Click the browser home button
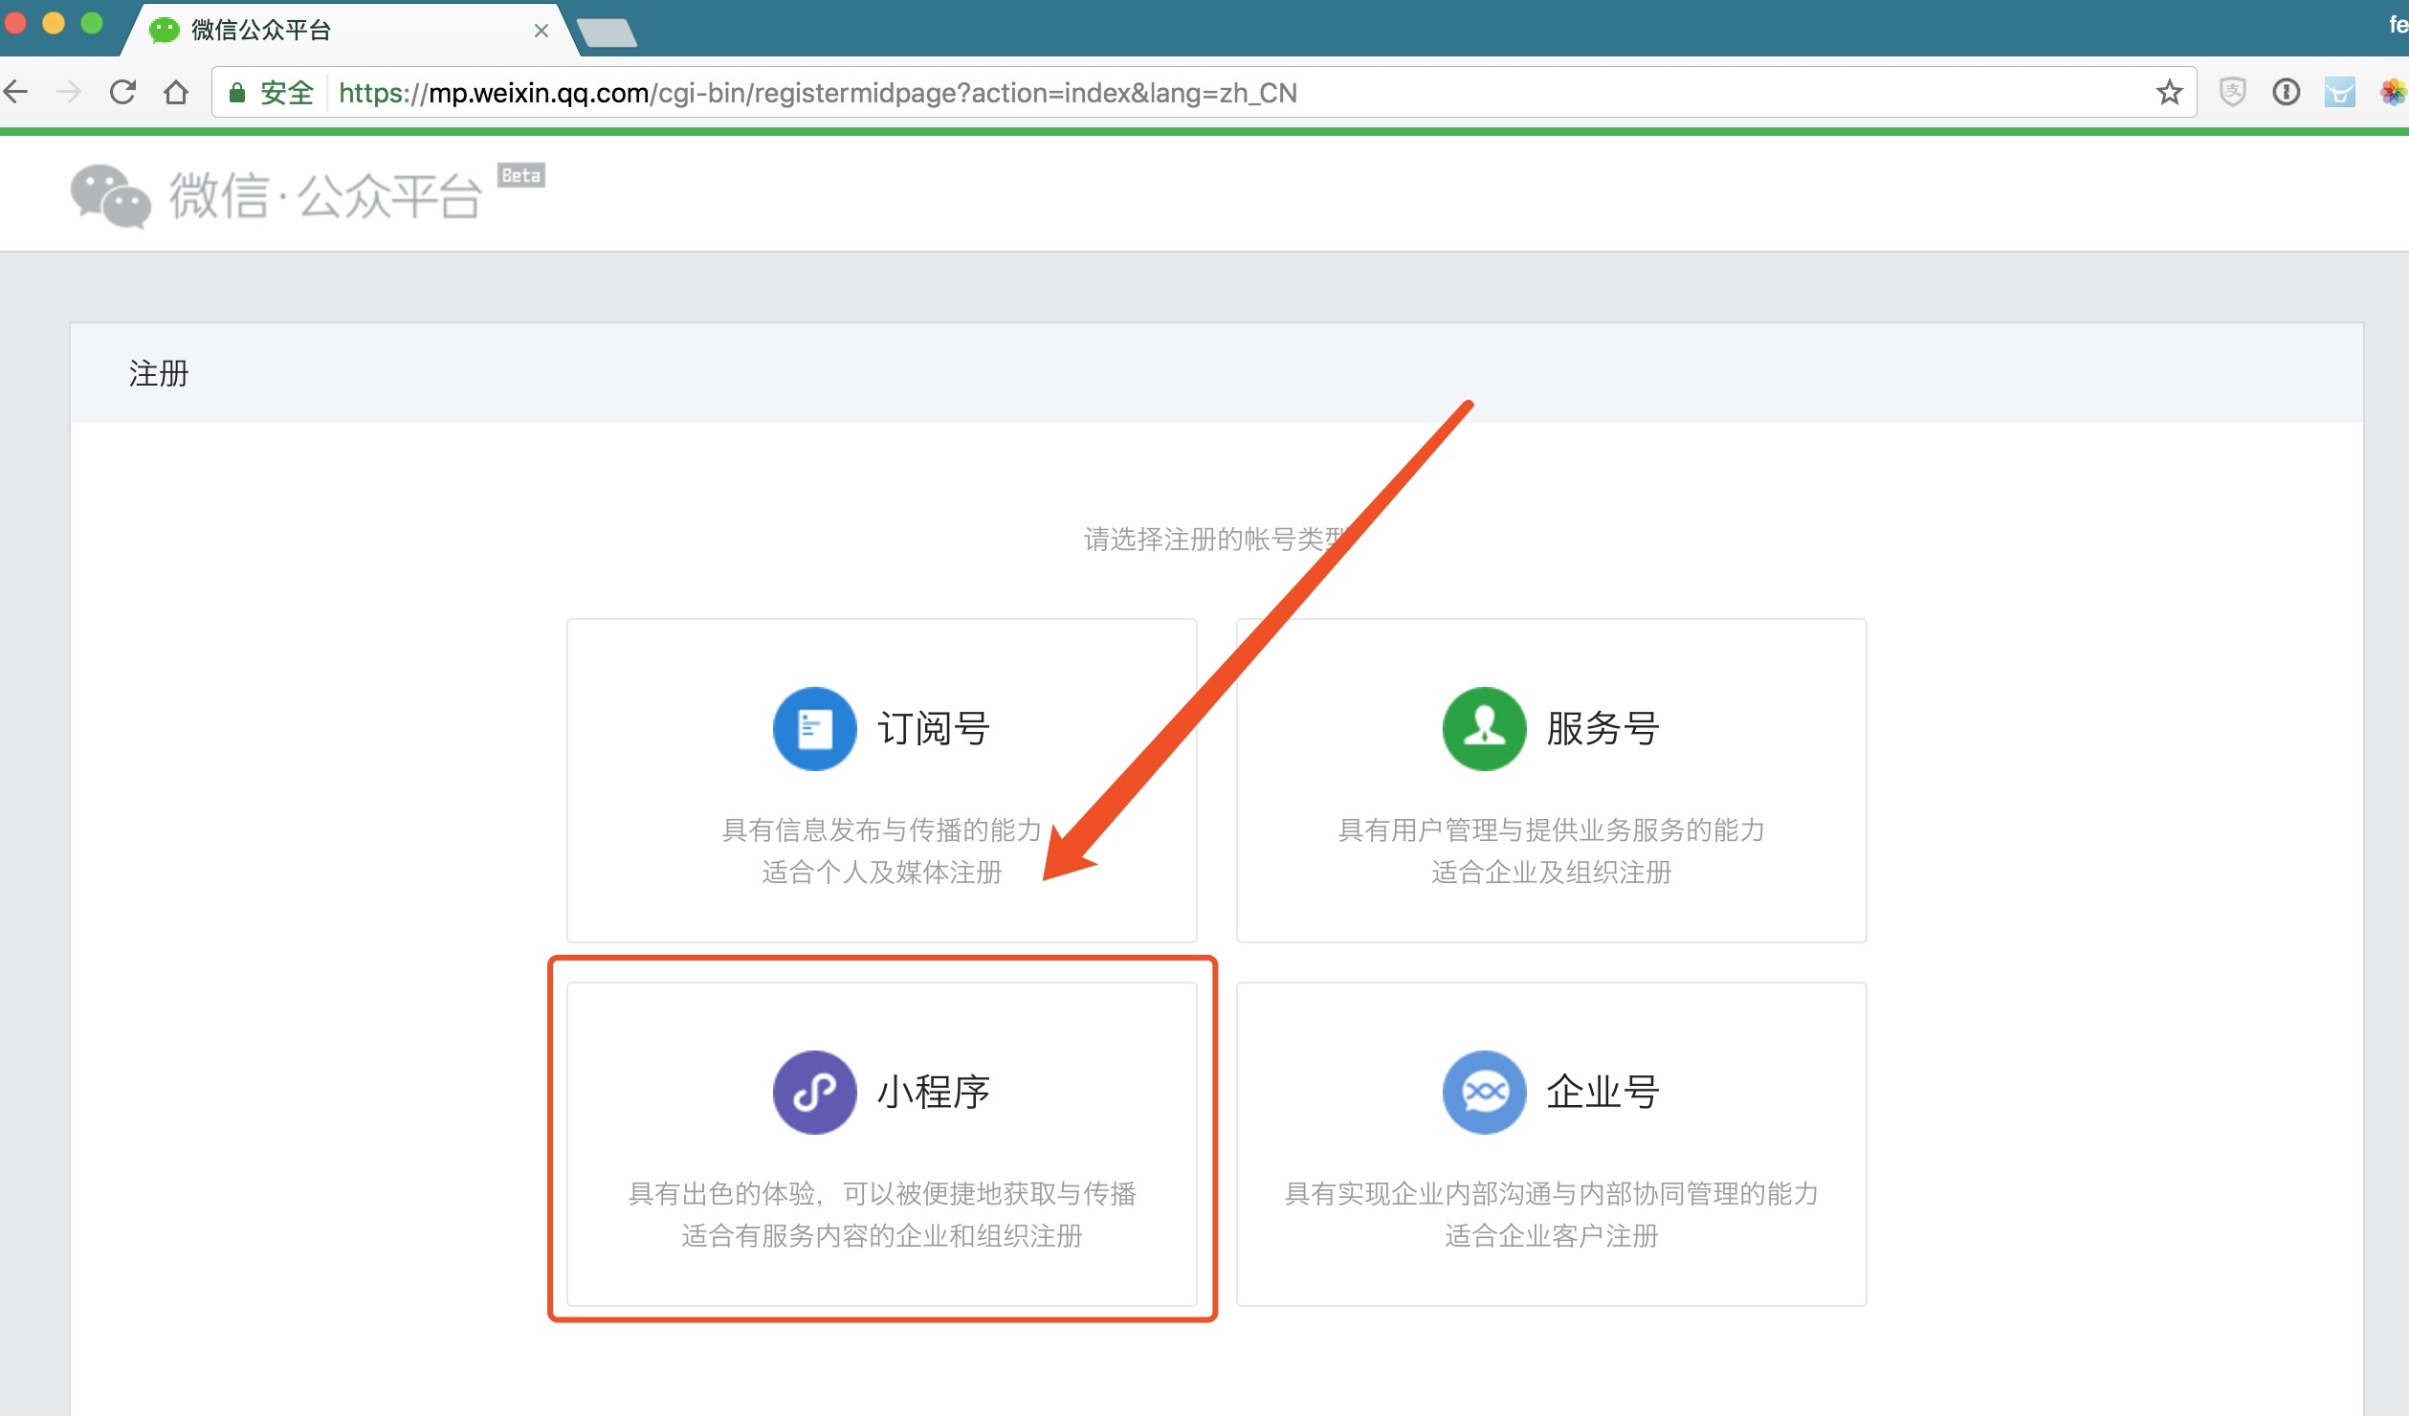 [x=176, y=92]
